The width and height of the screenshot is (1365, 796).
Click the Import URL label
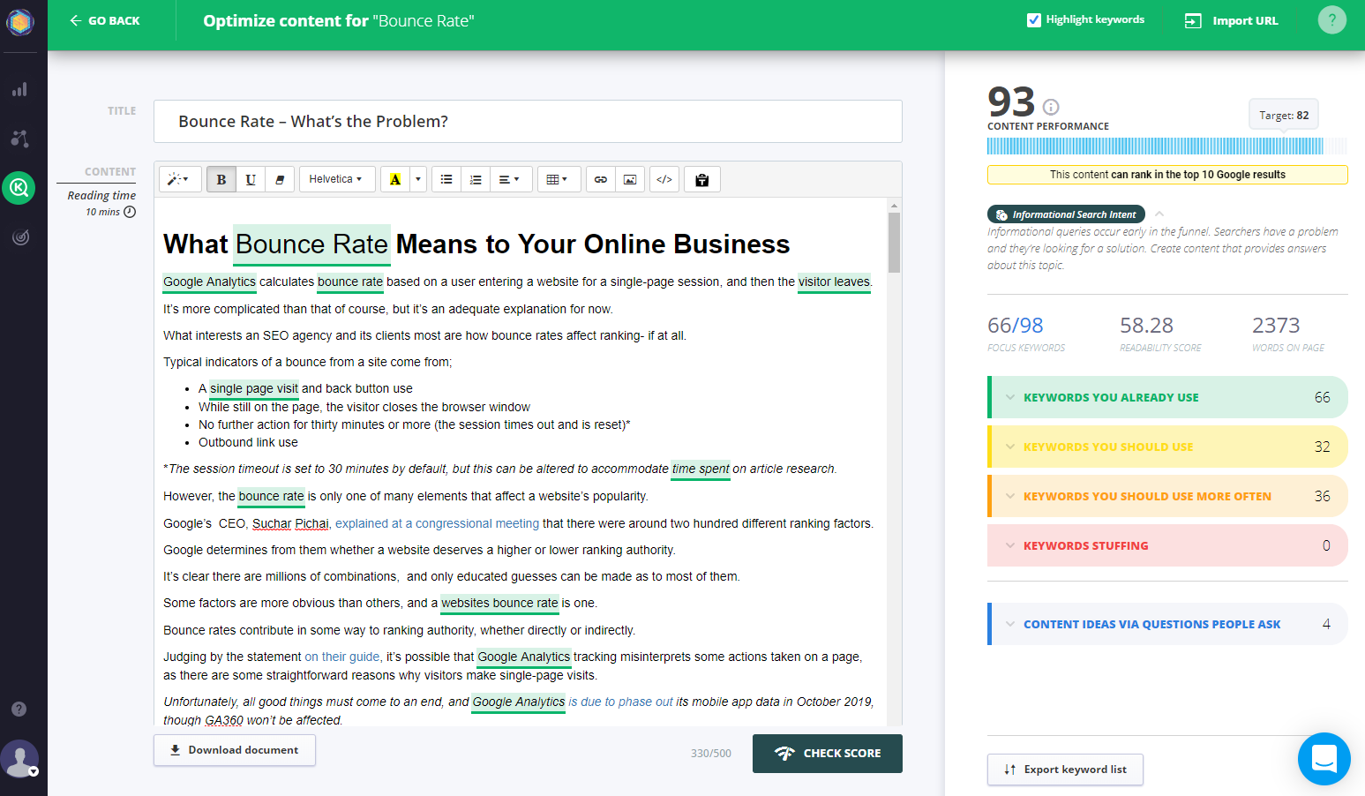1245,20
